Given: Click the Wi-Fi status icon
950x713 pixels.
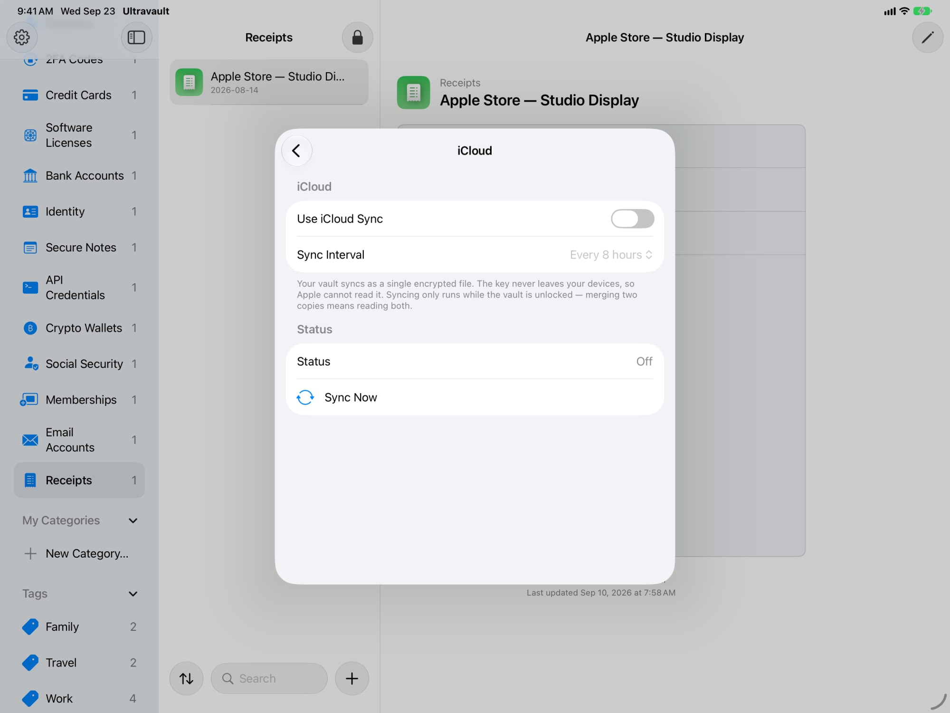Looking at the screenshot, I should point(904,11).
